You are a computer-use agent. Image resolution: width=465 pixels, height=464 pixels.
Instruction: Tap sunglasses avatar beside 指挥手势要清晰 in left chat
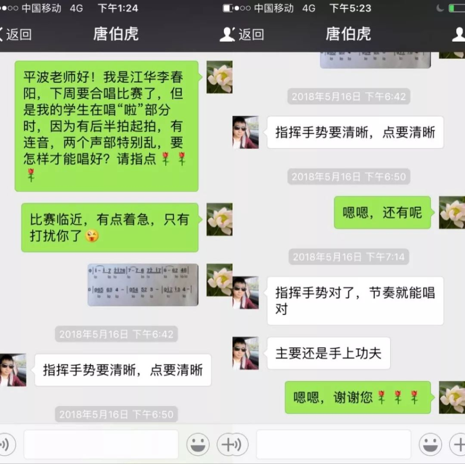click(x=13, y=370)
